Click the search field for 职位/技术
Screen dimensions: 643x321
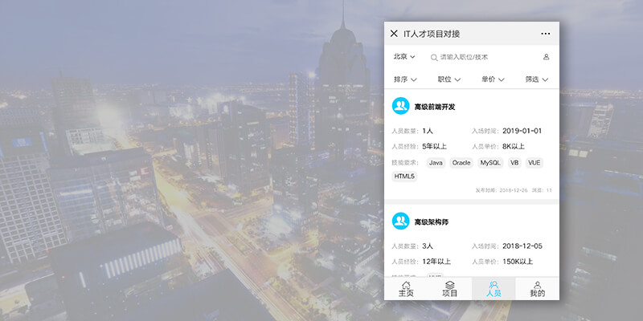tap(482, 58)
